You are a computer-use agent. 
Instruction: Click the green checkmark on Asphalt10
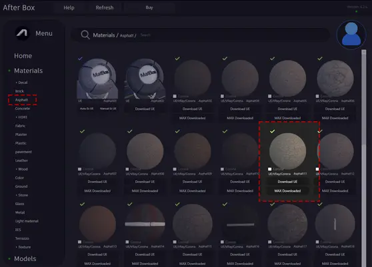[x=225, y=131]
